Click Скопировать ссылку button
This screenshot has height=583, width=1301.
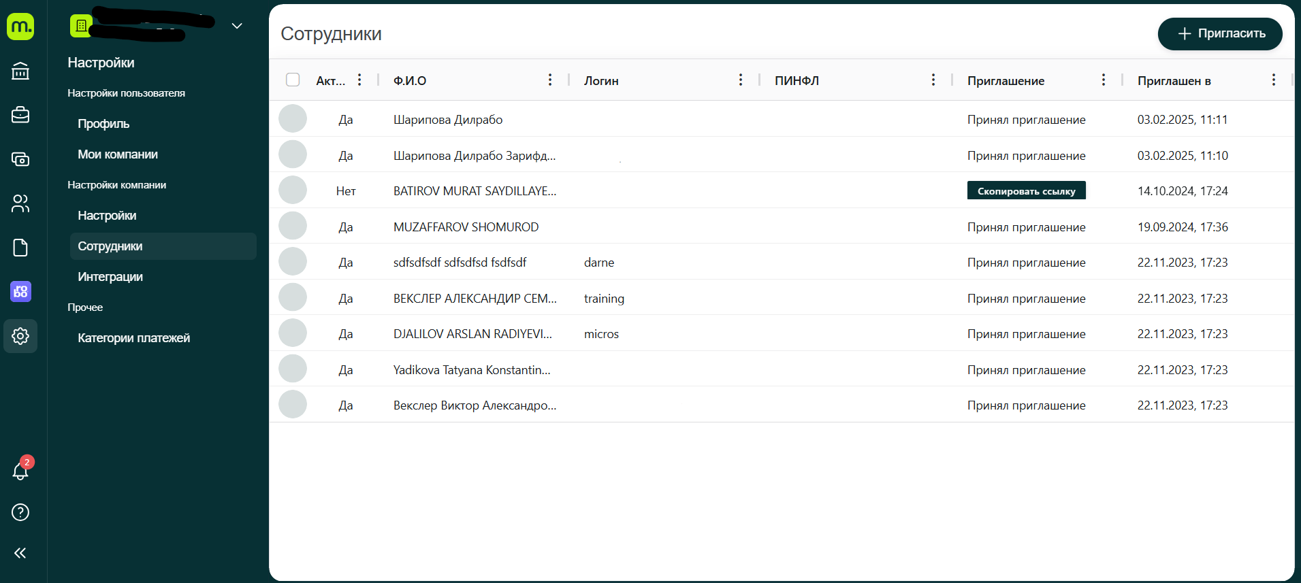coord(1026,191)
